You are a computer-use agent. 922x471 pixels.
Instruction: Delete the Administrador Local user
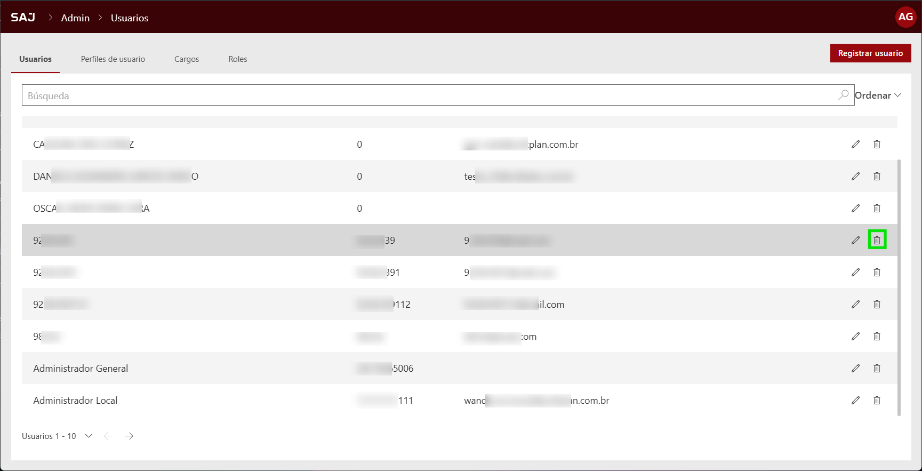point(877,400)
